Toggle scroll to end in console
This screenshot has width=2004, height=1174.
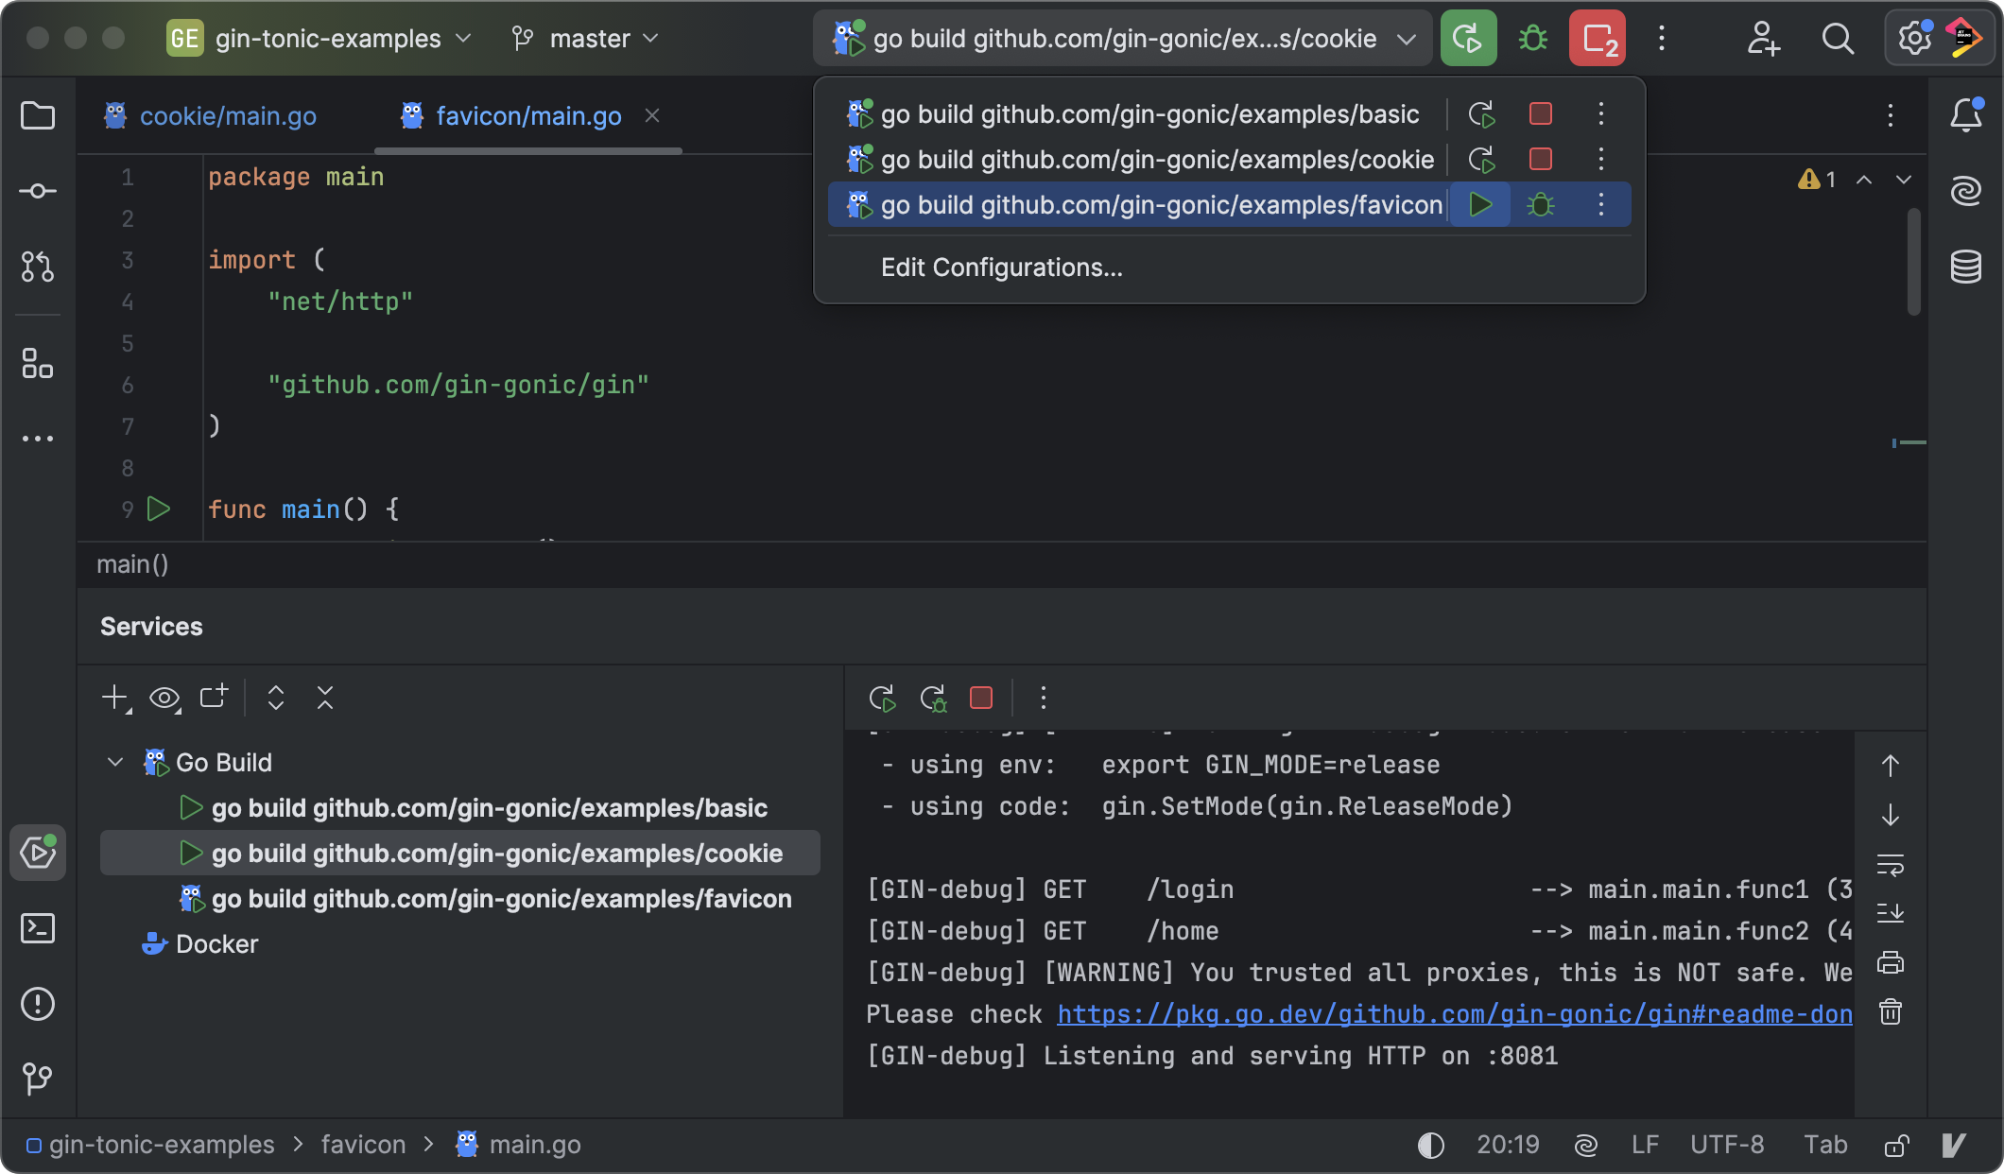click(x=1890, y=913)
